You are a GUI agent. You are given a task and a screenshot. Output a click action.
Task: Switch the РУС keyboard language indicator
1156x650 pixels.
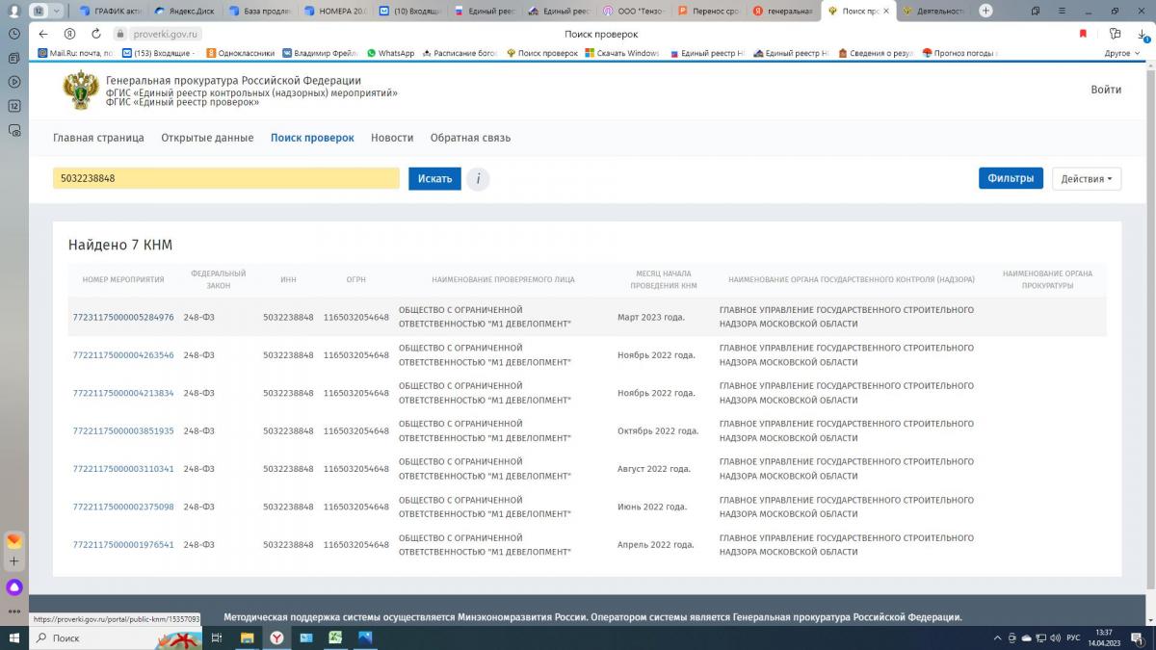(1072, 637)
